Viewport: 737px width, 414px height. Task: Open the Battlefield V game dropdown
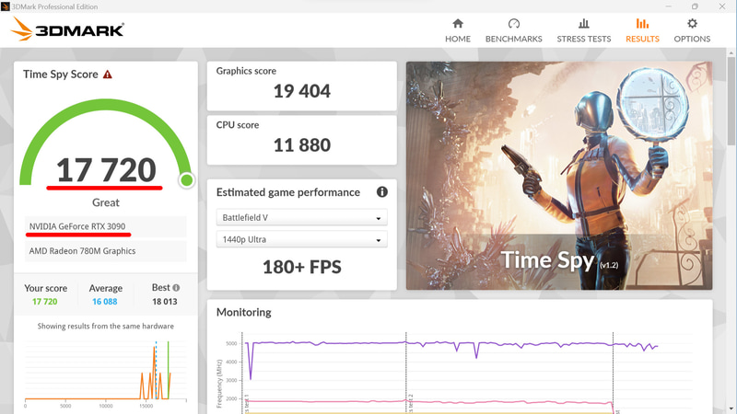pos(302,217)
